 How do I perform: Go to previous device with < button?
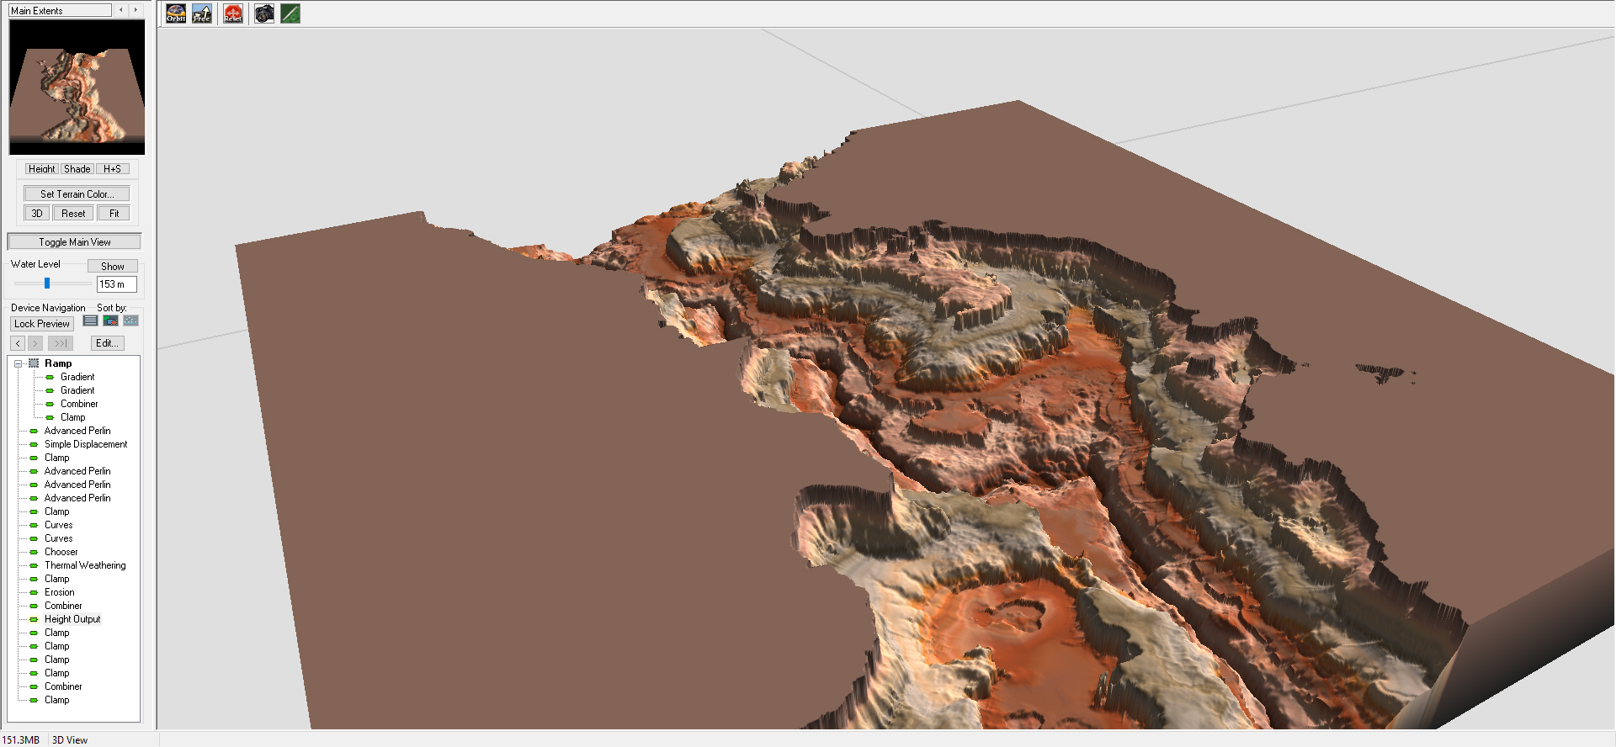(x=18, y=343)
